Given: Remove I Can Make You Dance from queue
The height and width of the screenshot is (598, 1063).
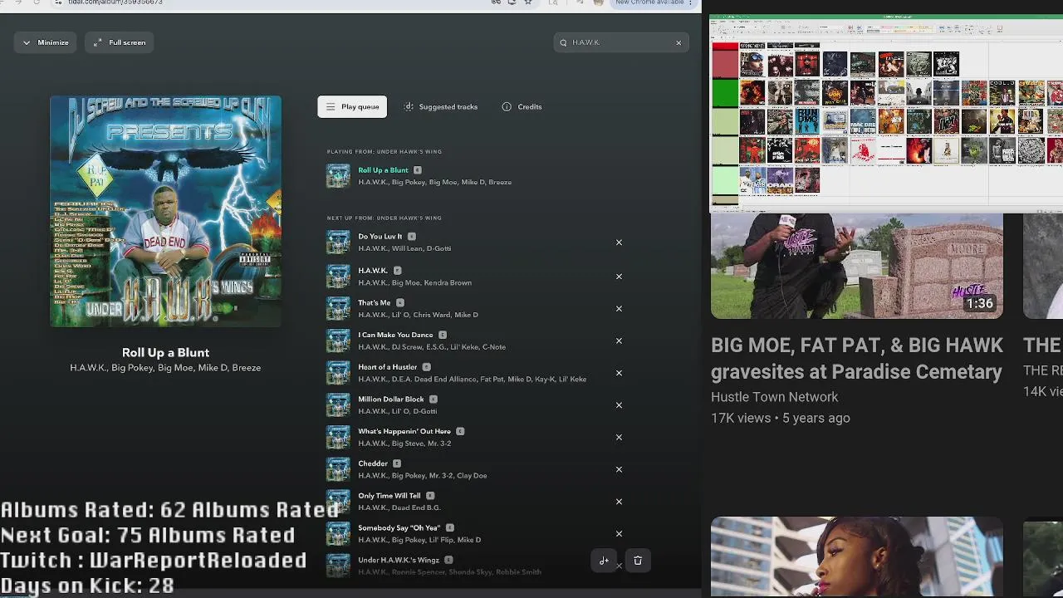Looking at the screenshot, I should click(619, 341).
